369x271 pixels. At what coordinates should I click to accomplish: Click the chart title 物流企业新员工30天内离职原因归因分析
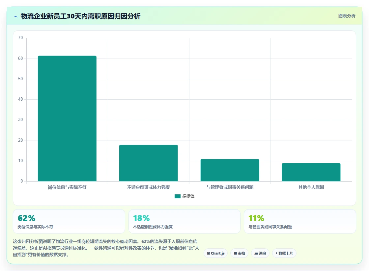80,16
